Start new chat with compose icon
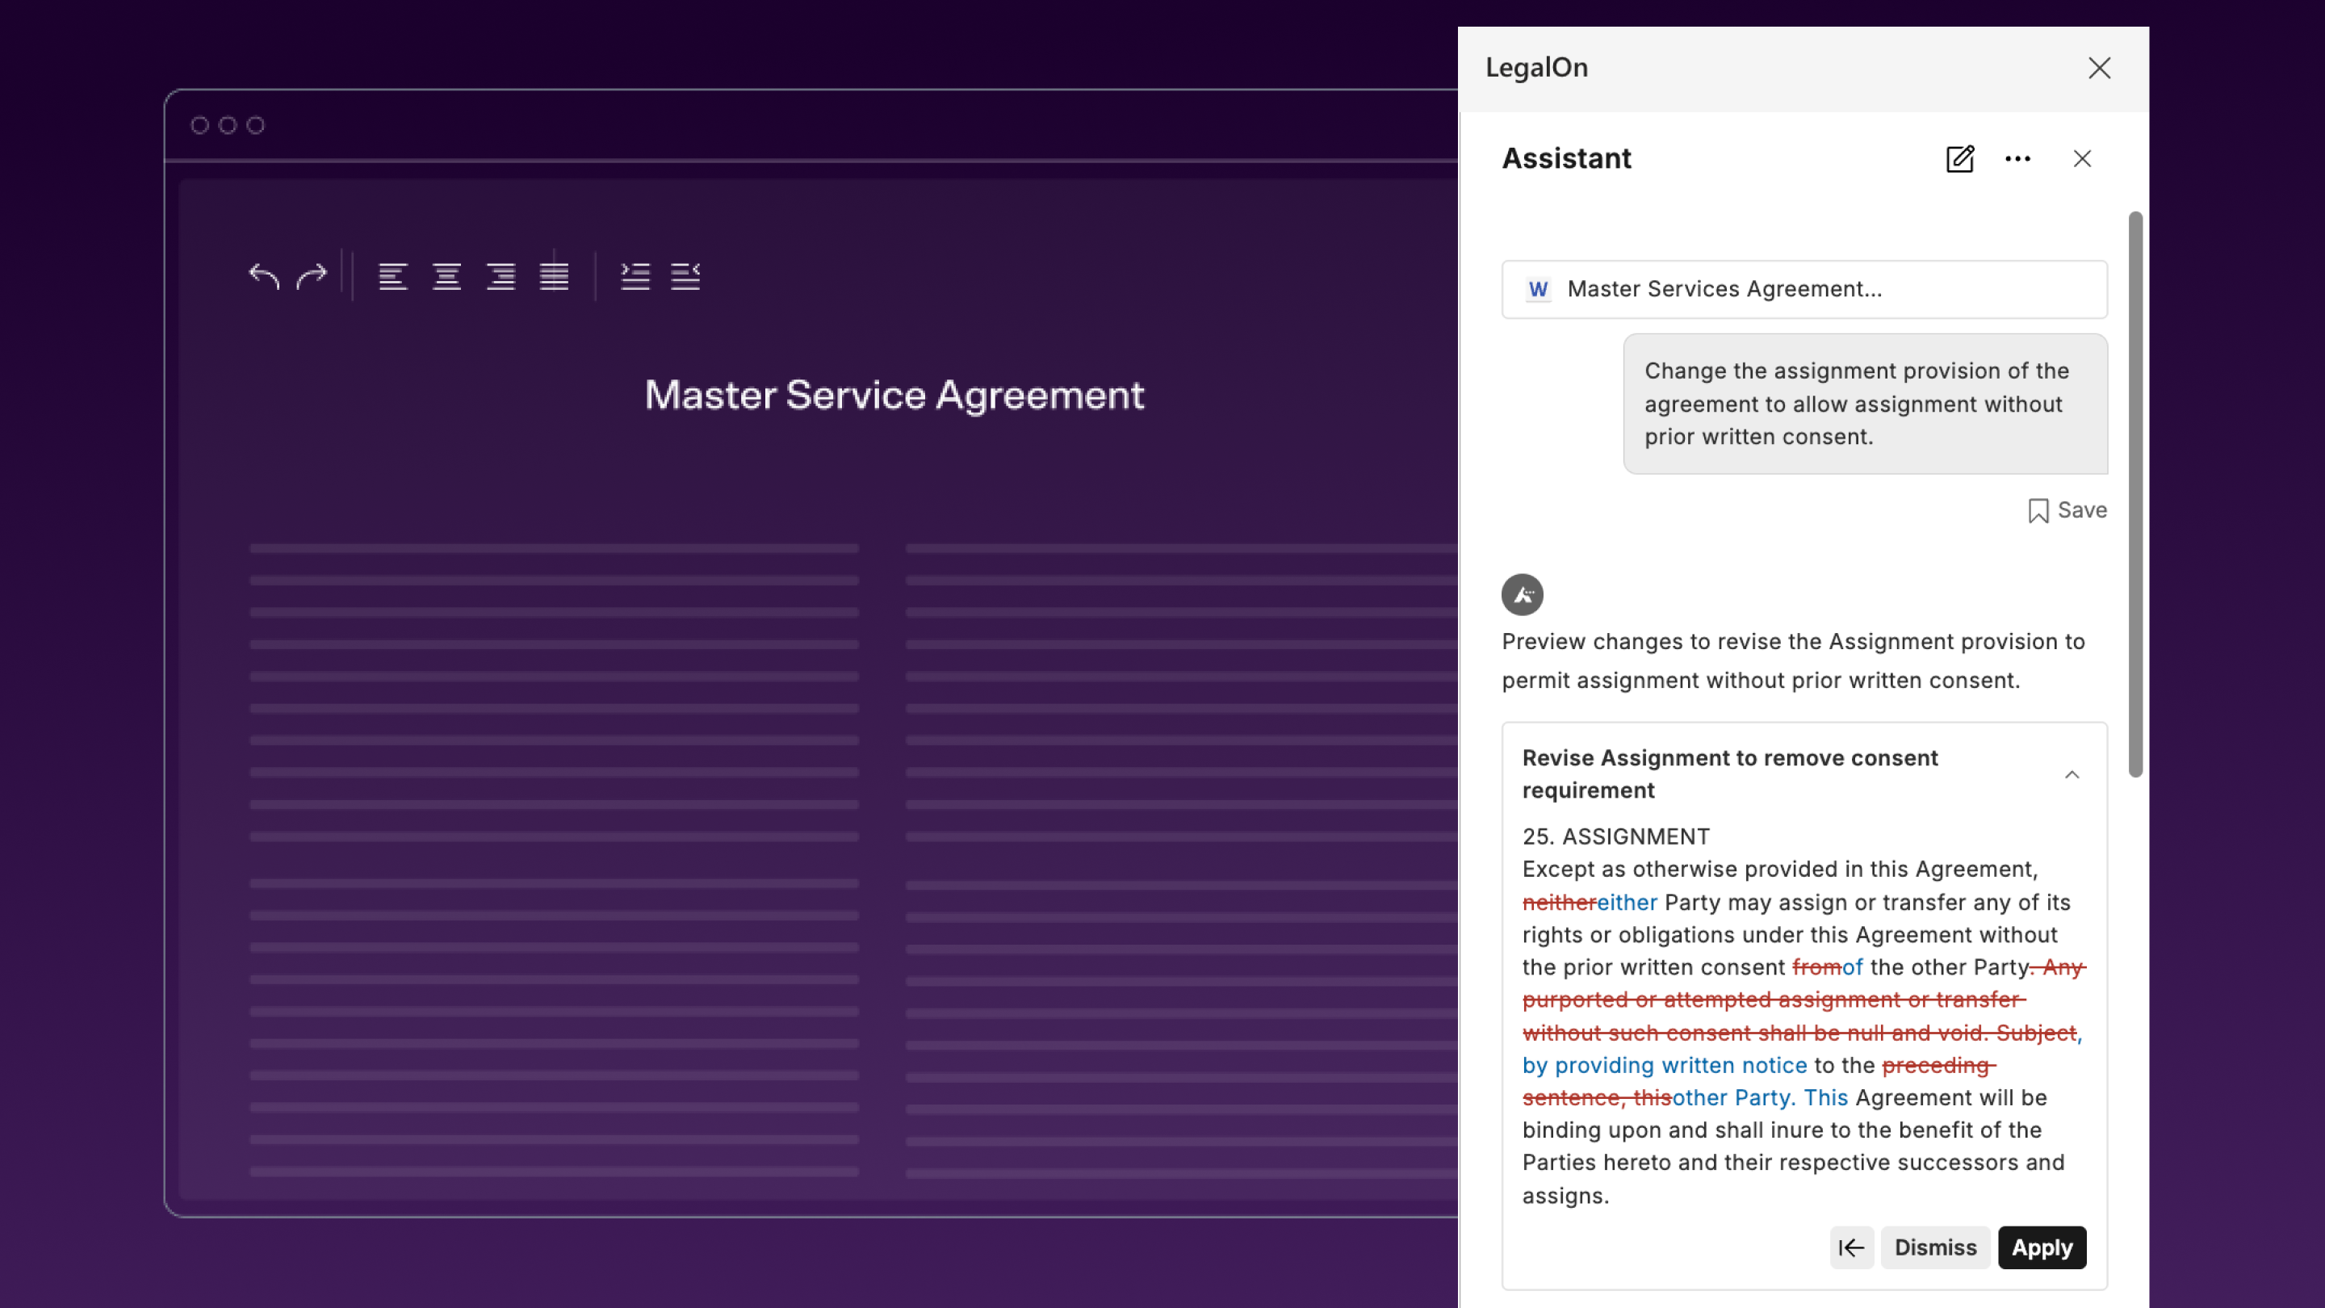The width and height of the screenshot is (2325, 1308). click(1959, 159)
